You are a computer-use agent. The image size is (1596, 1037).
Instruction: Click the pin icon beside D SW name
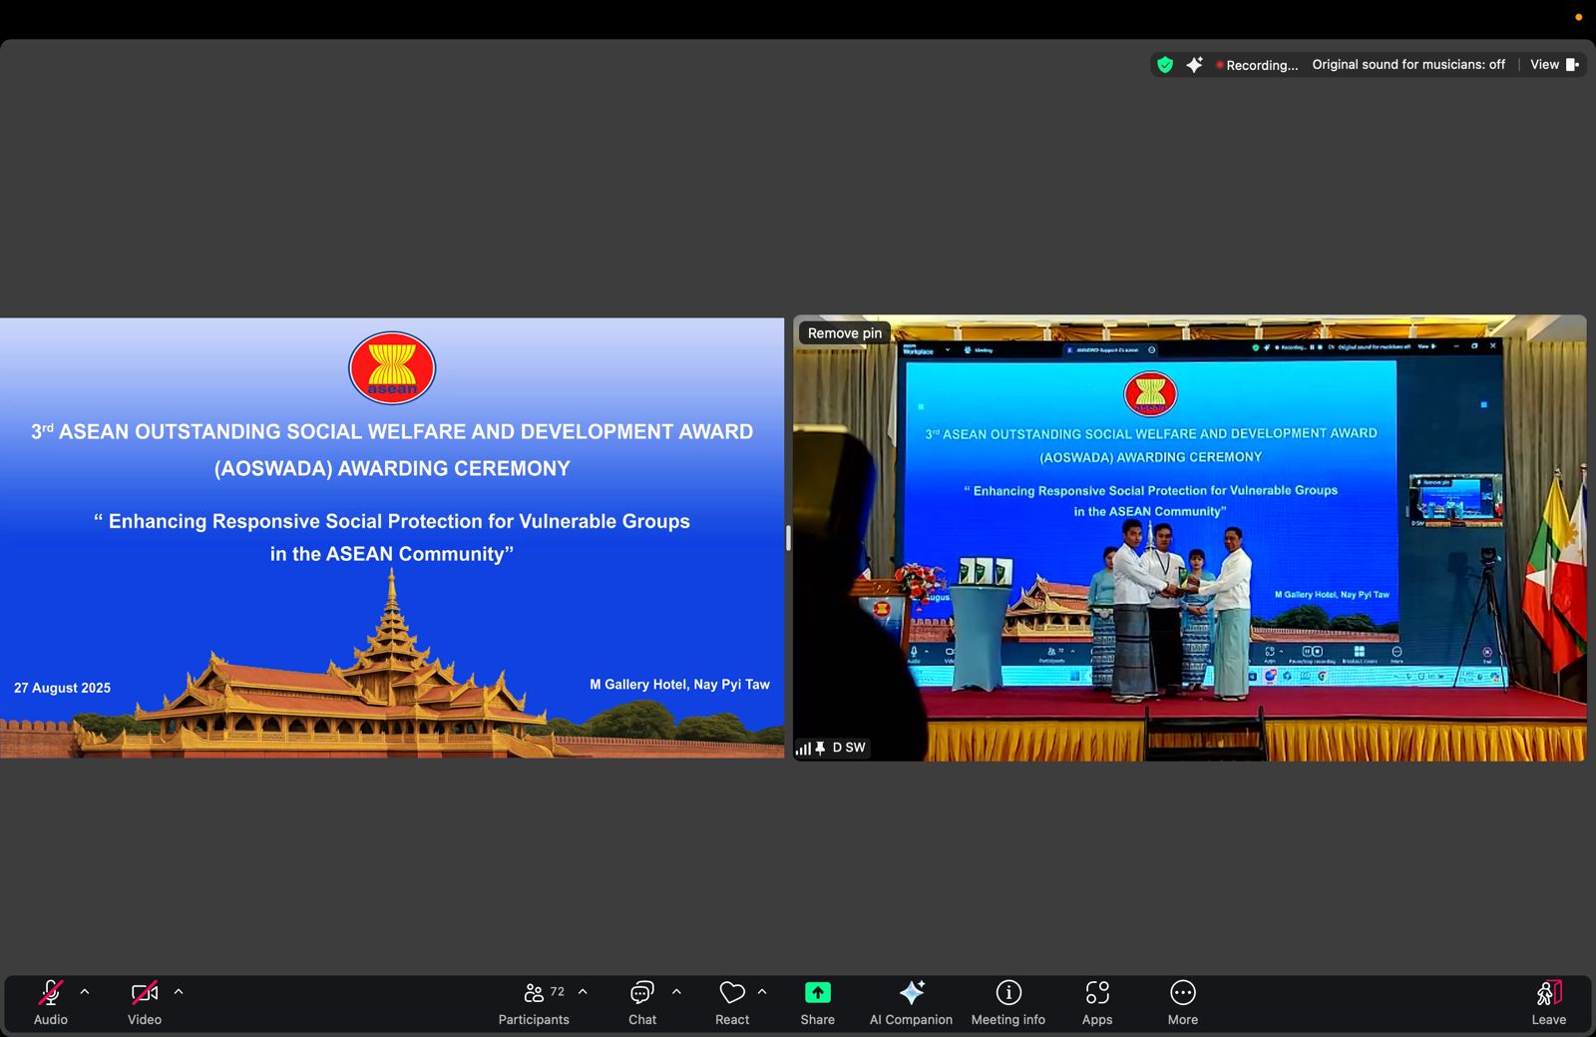click(x=820, y=749)
